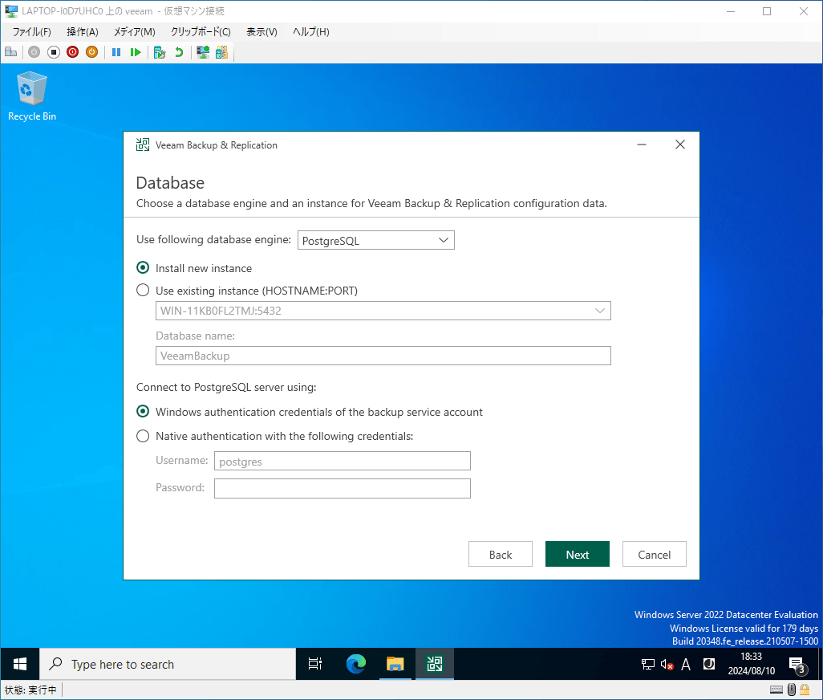Click the enhanced session toolbar icon
This screenshot has height=700, width=823.
coord(203,52)
